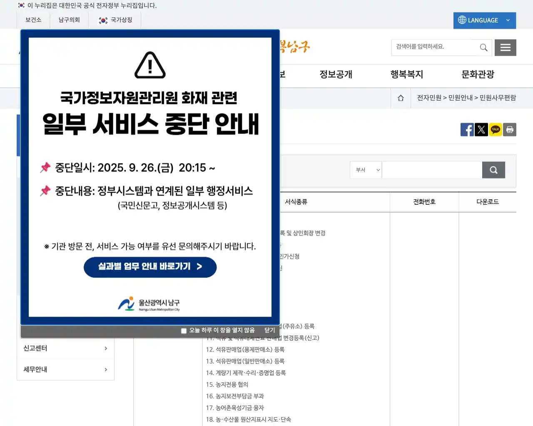The height and width of the screenshot is (426, 533).
Task: Click the home breadcrumb icon
Action: pyautogui.click(x=401, y=98)
